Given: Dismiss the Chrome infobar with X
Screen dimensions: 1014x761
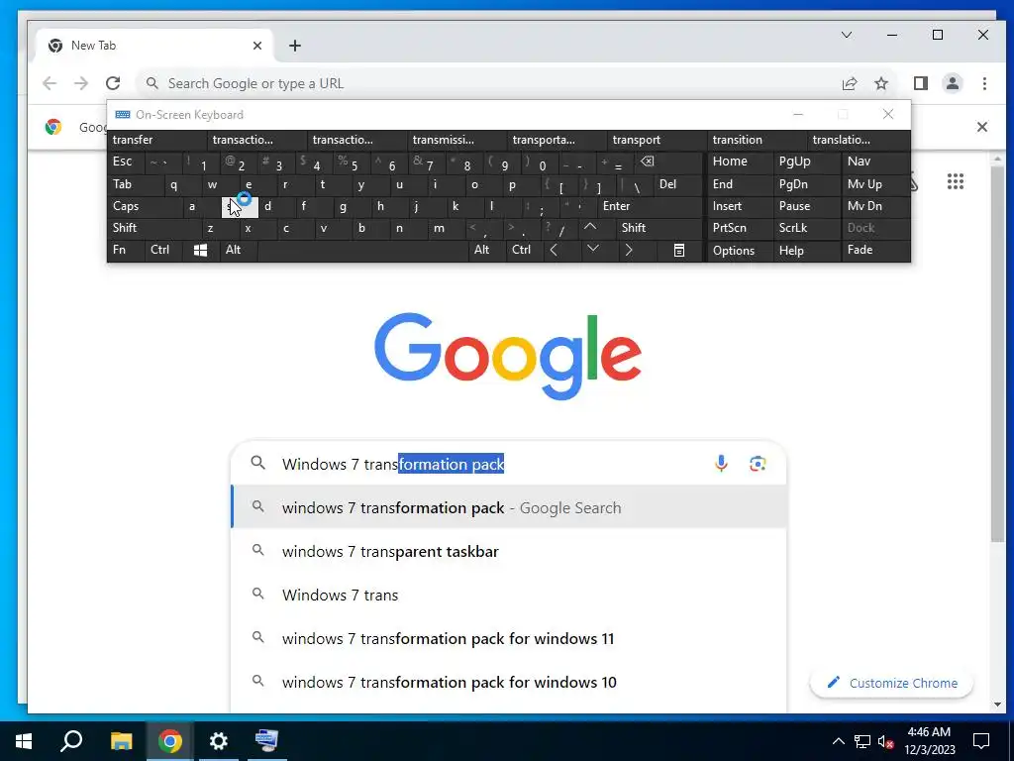Looking at the screenshot, I should (981, 127).
